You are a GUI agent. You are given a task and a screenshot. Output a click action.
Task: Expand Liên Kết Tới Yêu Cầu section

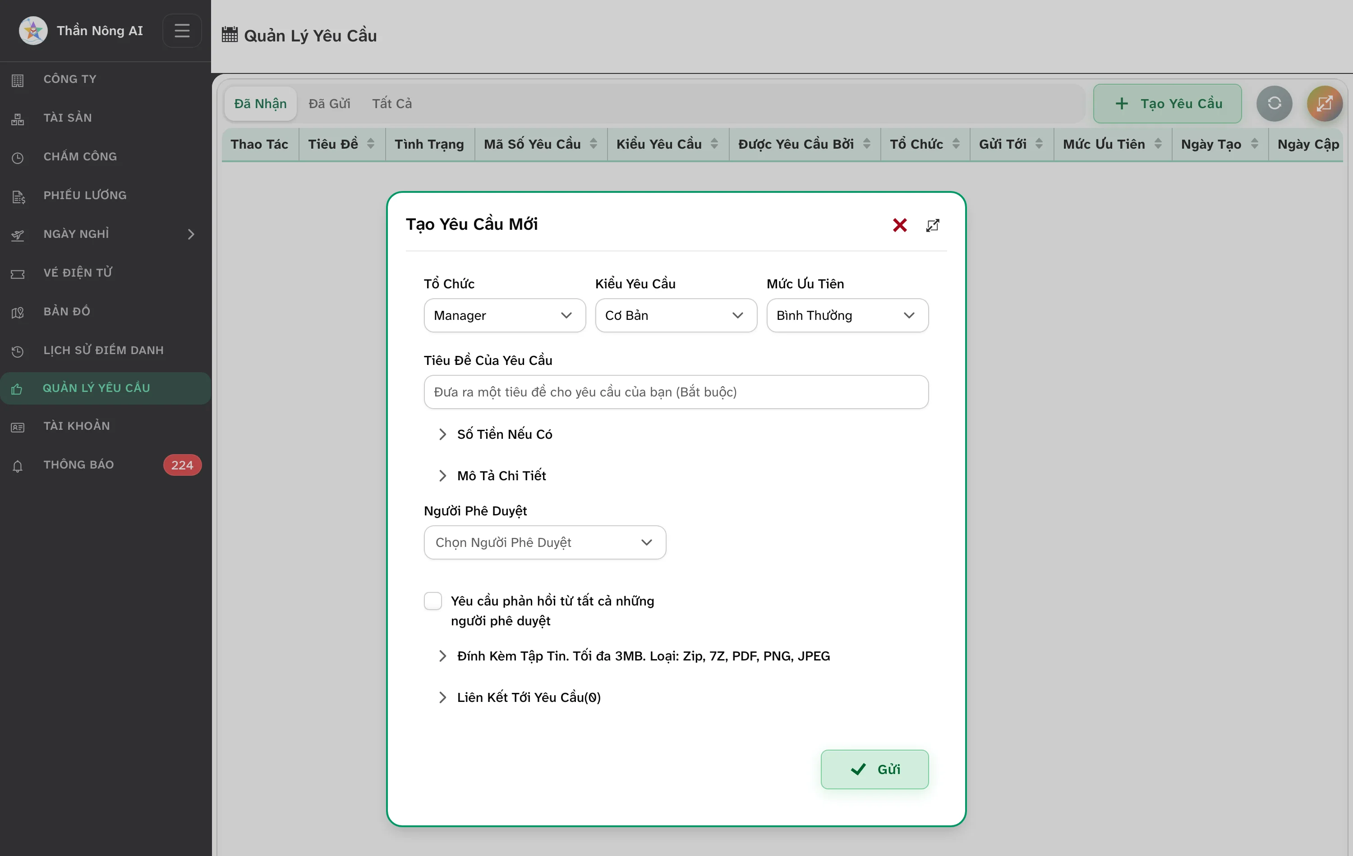pyautogui.click(x=519, y=697)
